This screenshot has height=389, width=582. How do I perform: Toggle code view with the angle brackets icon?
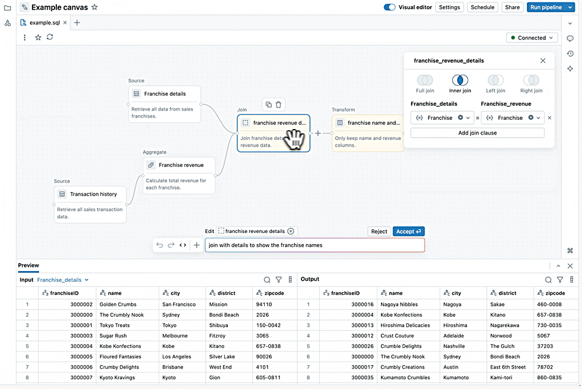point(183,245)
